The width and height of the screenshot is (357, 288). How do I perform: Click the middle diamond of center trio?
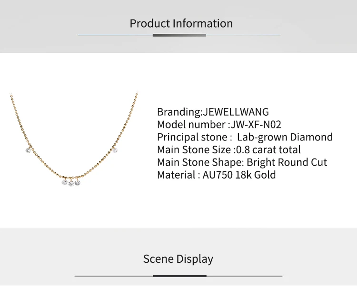(x=71, y=183)
